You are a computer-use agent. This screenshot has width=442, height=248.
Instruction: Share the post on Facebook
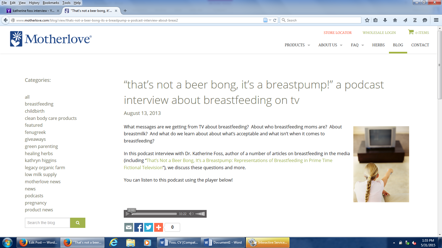coord(139,227)
